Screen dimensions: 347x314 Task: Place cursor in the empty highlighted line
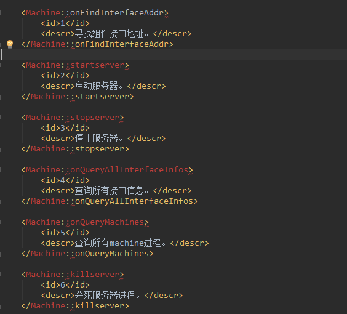(x=173, y=54)
